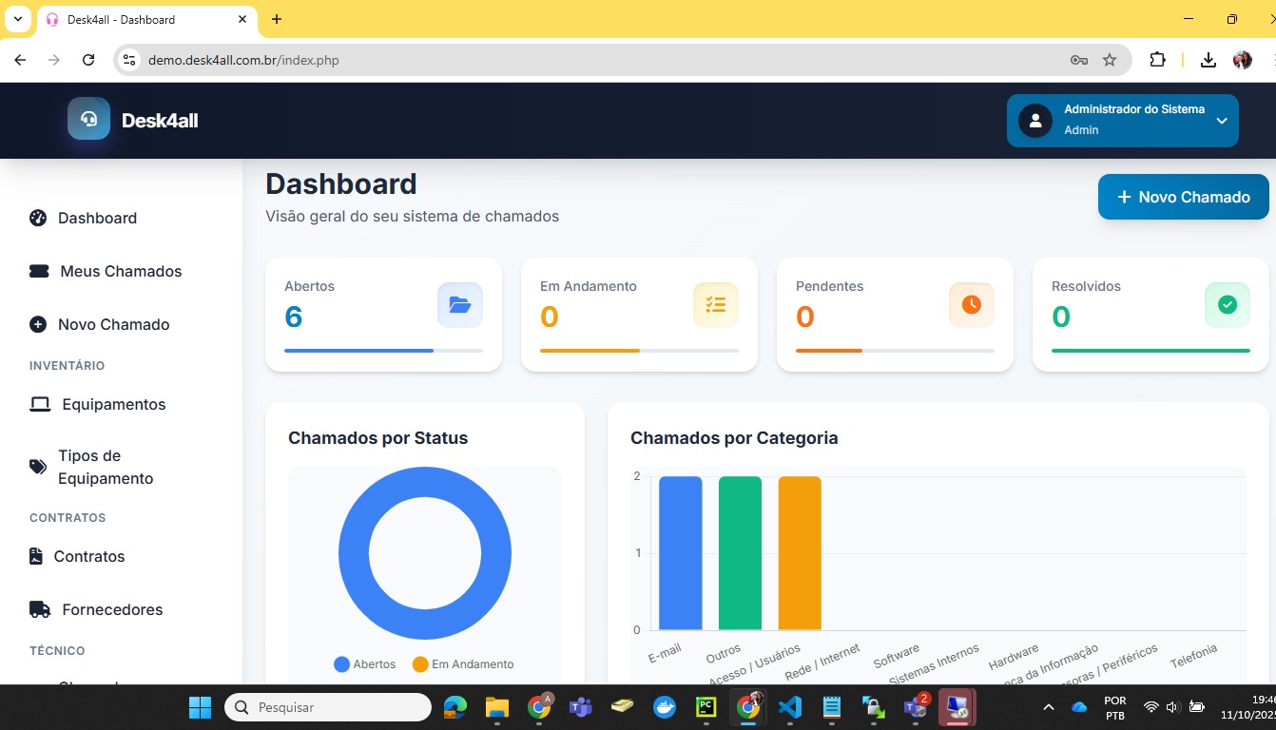Click the folder icon on the Abertos card

point(459,304)
